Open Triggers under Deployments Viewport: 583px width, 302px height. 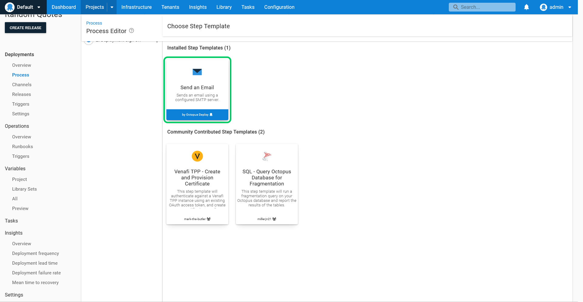pos(21,104)
